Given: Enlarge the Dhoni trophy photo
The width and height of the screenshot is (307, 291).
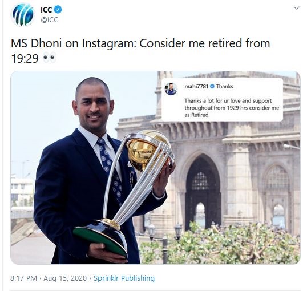Looking at the screenshot, I should (x=155, y=168).
